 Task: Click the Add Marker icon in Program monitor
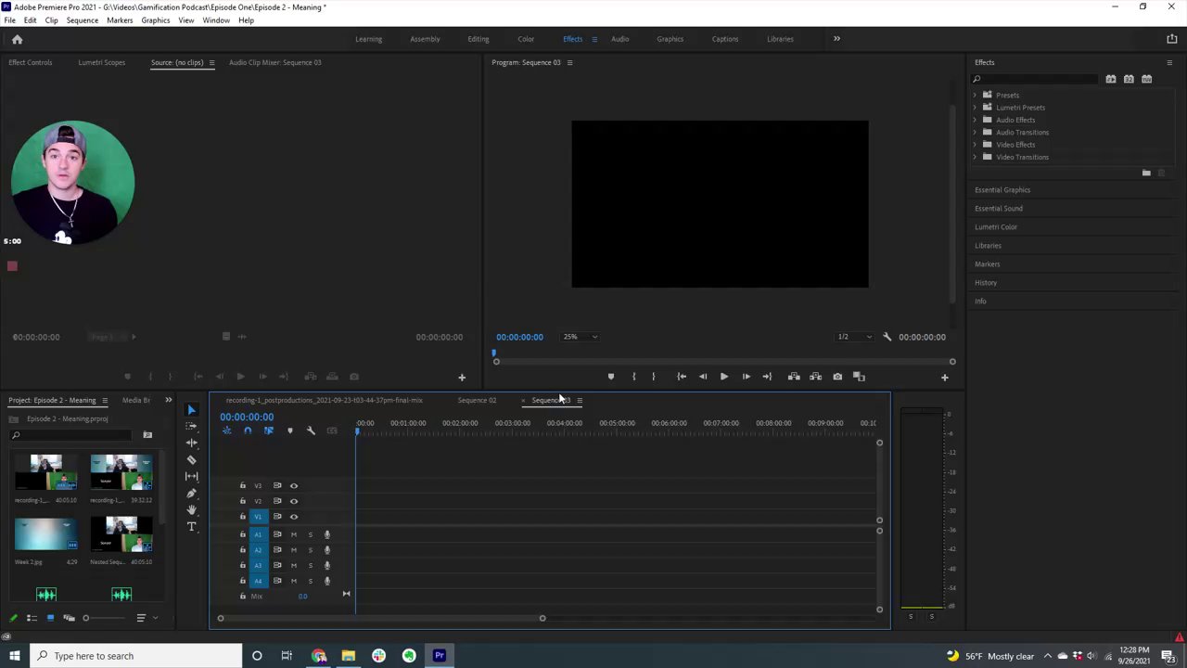pyautogui.click(x=610, y=377)
